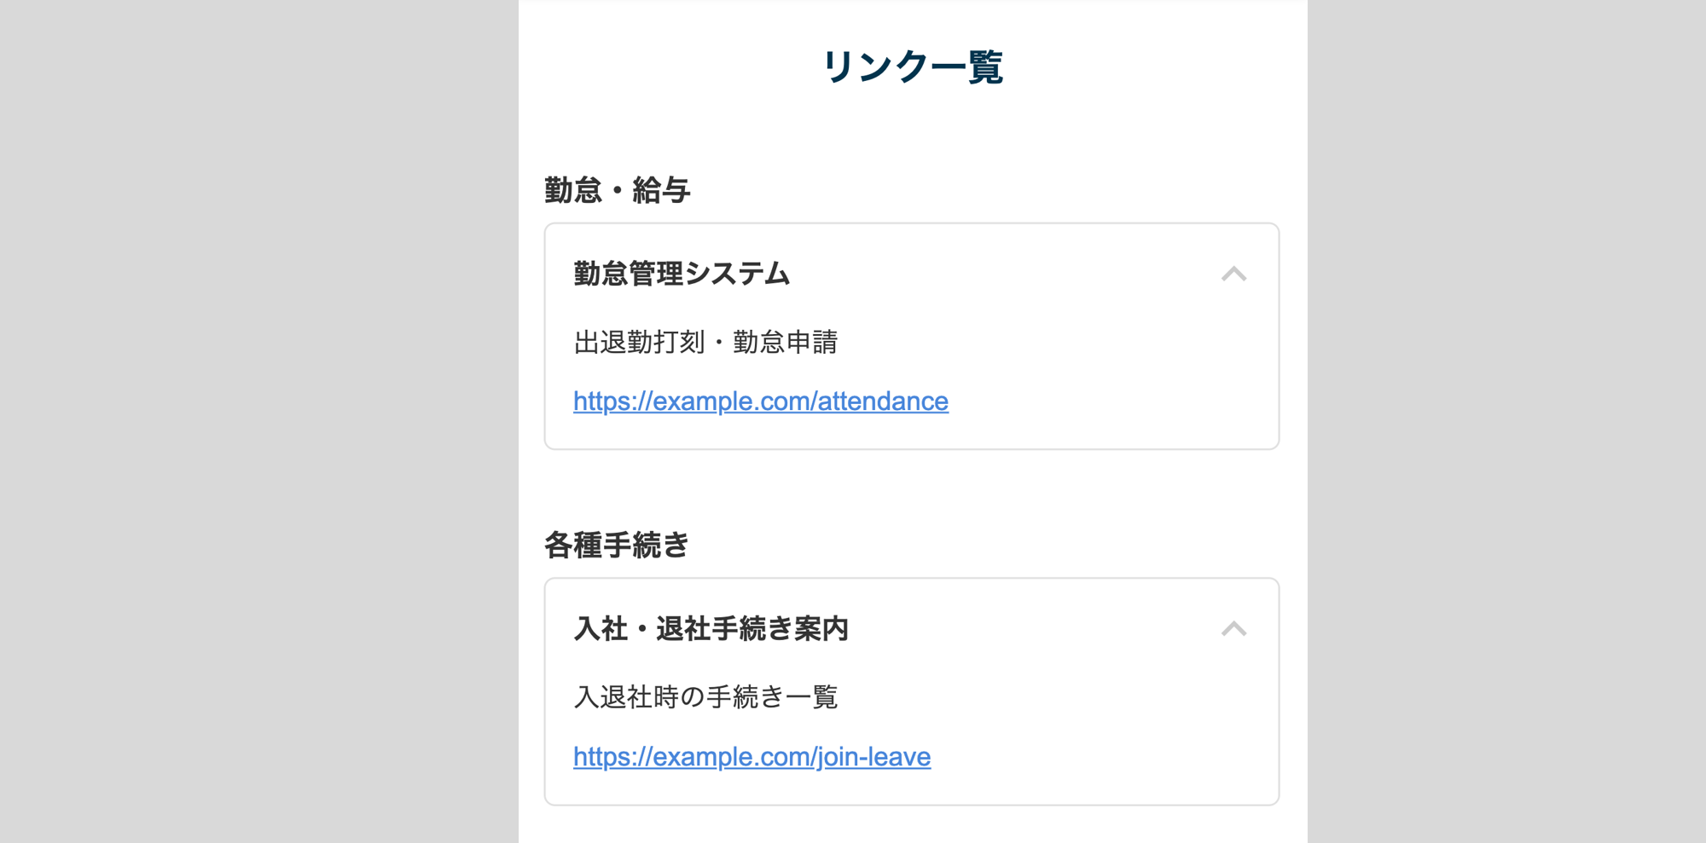Click the word 給与 in the first heading
Viewport: 1706px width, 843px height.
click(661, 190)
